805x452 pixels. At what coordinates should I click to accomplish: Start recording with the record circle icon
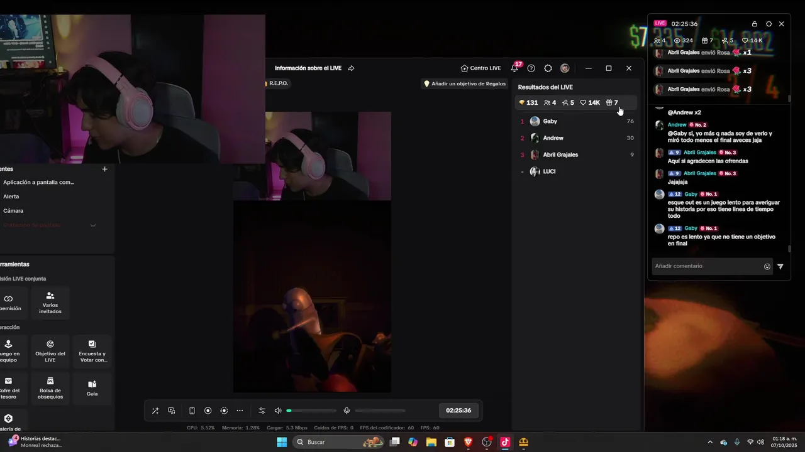click(208, 411)
